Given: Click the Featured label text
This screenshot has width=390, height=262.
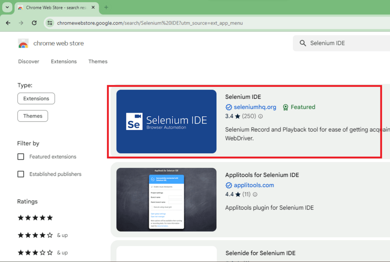Looking at the screenshot, I should 303,107.
